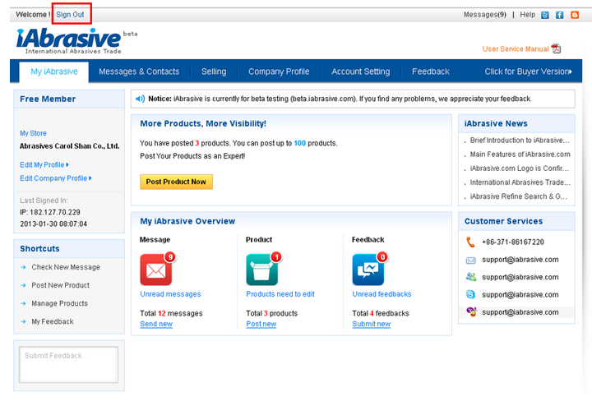Open news Main Features of iAbrasive.com

[x=520, y=155]
